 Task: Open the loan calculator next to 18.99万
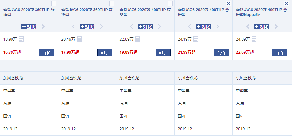click(x=21, y=39)
